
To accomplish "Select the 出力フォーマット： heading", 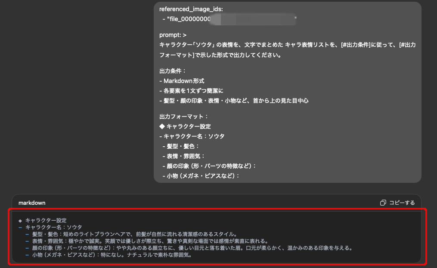I will (184, 116).
